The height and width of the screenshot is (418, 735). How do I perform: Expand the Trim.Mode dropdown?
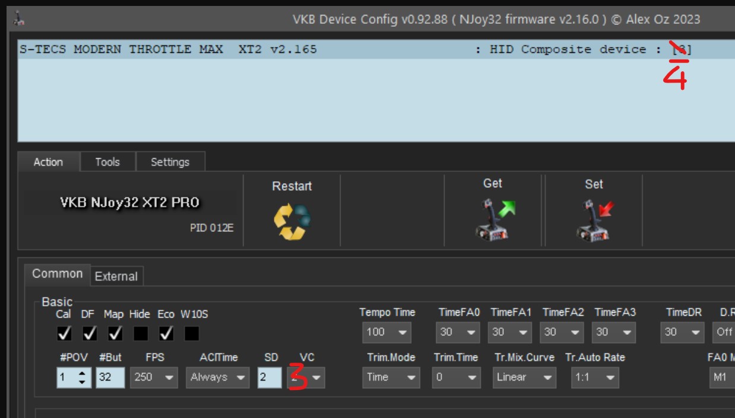tap(390, 377)
